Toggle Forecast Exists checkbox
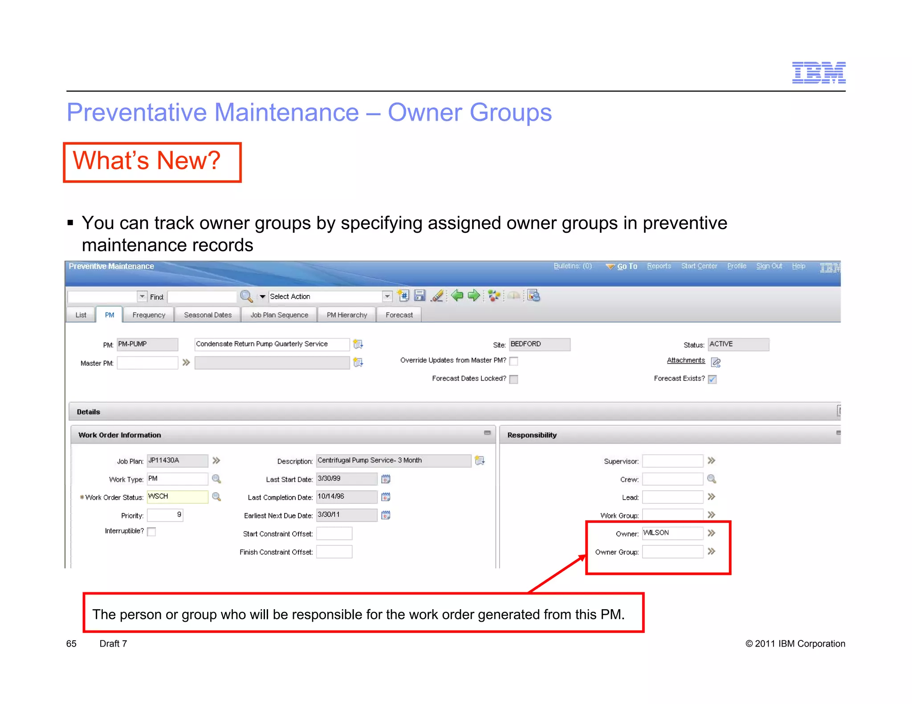Viewport: 912px width, 704px height. click(x=712, y=379)
